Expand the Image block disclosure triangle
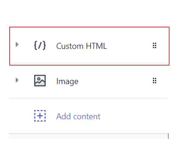 (17, 80)
